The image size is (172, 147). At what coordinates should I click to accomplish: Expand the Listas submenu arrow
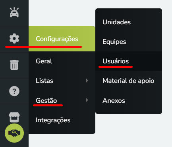click(87, 80)
